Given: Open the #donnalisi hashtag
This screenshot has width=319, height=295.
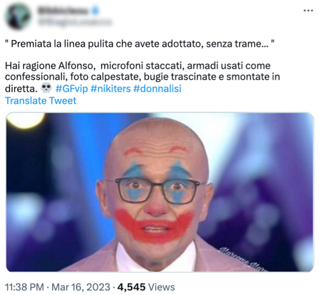Looking at the screenshot, I should (x=157, y=89).
